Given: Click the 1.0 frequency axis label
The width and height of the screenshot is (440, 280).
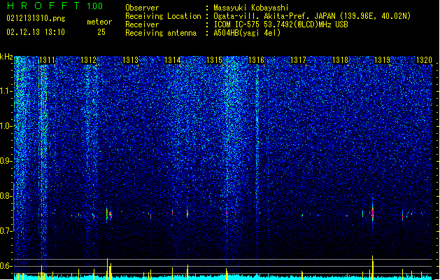Looking at the screenshot, I should (x=6, y=126).
